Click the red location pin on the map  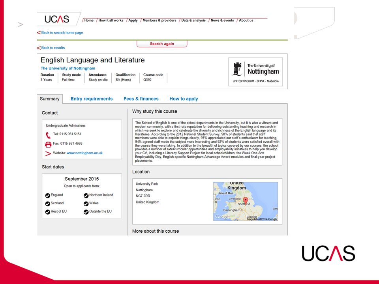(x=246, y=201)
